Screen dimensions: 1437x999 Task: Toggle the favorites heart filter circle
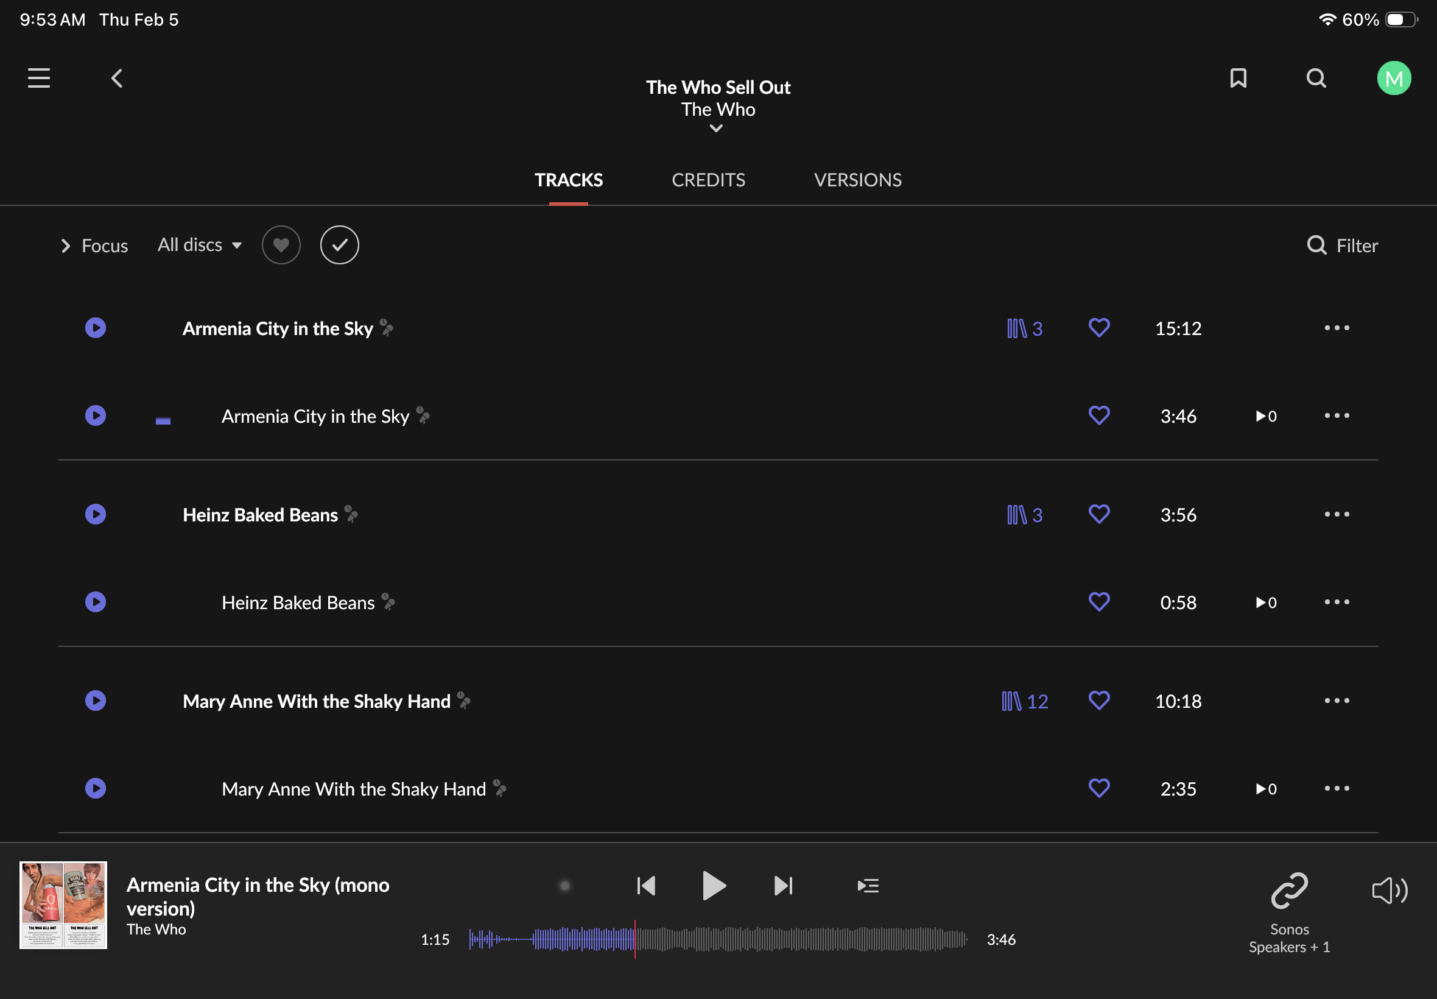(281, 245)
